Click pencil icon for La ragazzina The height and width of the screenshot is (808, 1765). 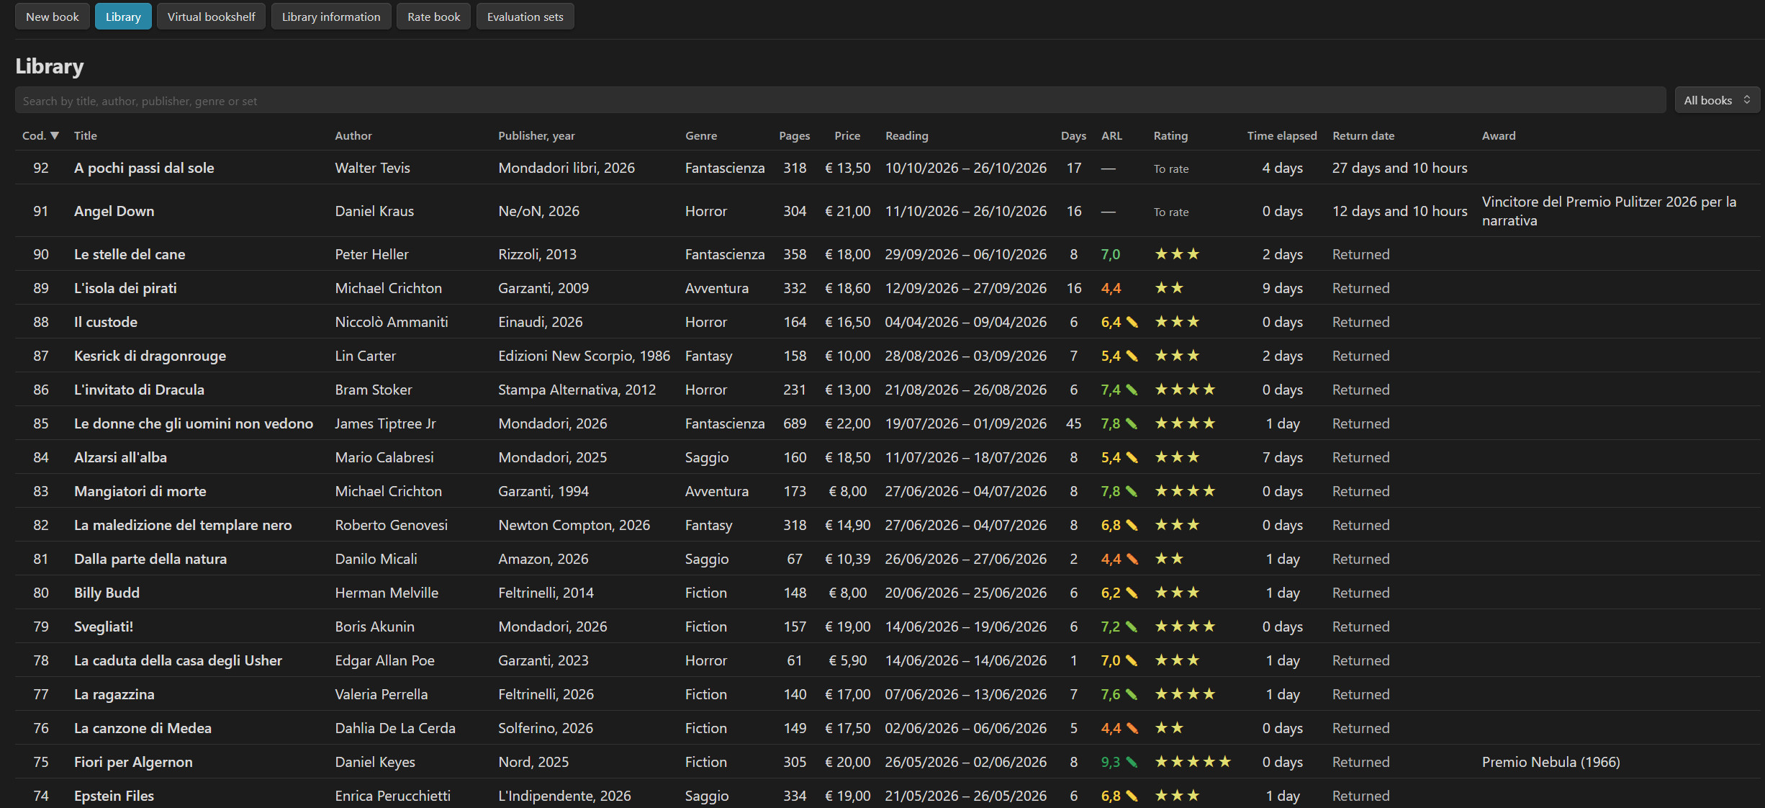(1132, 694)
